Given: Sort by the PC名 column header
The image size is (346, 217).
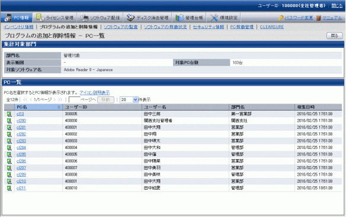Looking at the screenshot, I should [39, 107].
